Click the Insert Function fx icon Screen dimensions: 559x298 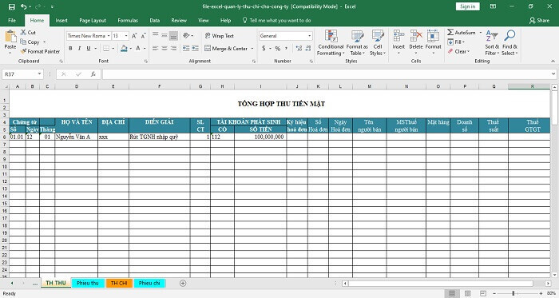(x=93, y=74)
